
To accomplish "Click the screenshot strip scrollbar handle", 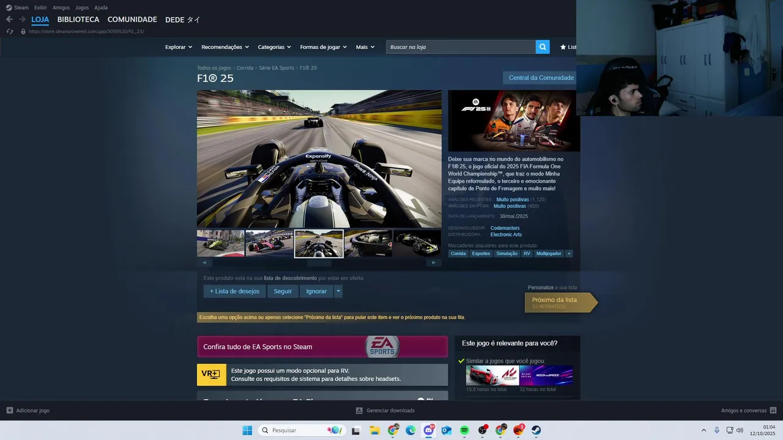I will [x=319, y=263].
